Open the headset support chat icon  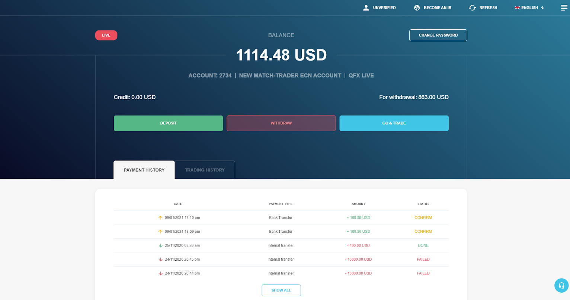(x=561, y=285)
